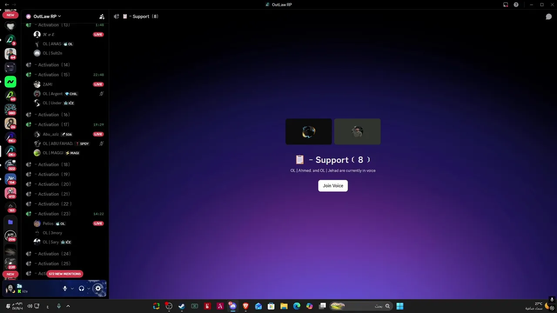This screenshot has height=313, width=557.
Task: Open the Activation (23) voice channel
Action: tap(64, 214)
